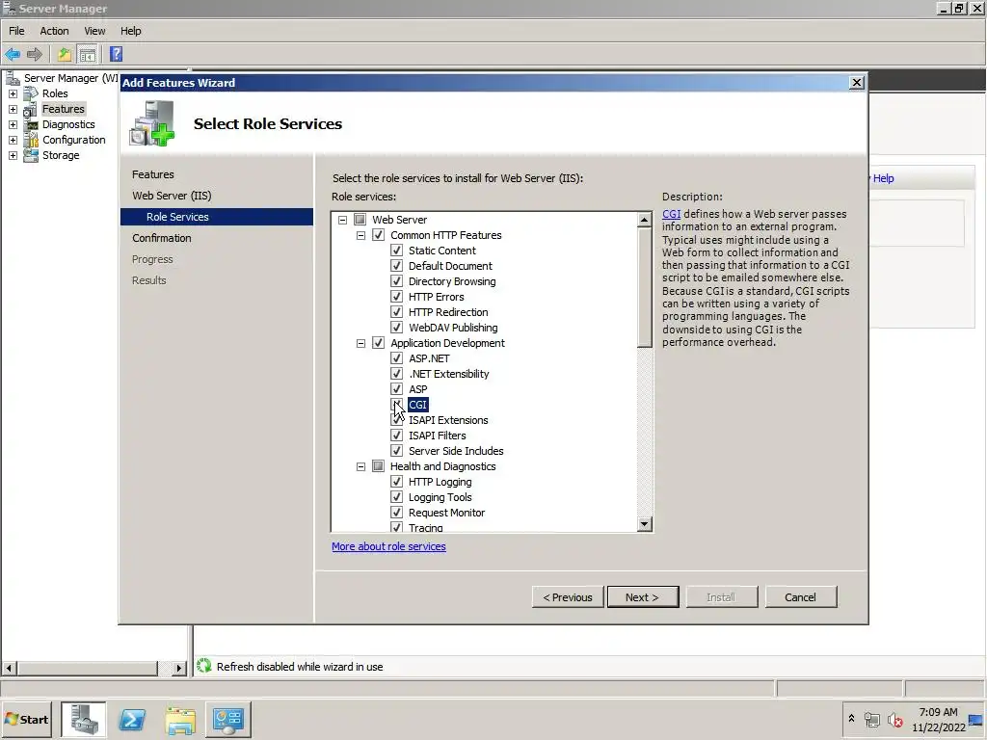Select the Configuration node icon

(x=31, y=140)
